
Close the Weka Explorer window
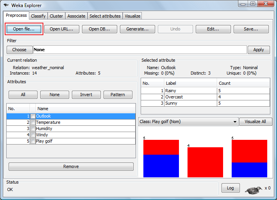(x=266, y=4)
